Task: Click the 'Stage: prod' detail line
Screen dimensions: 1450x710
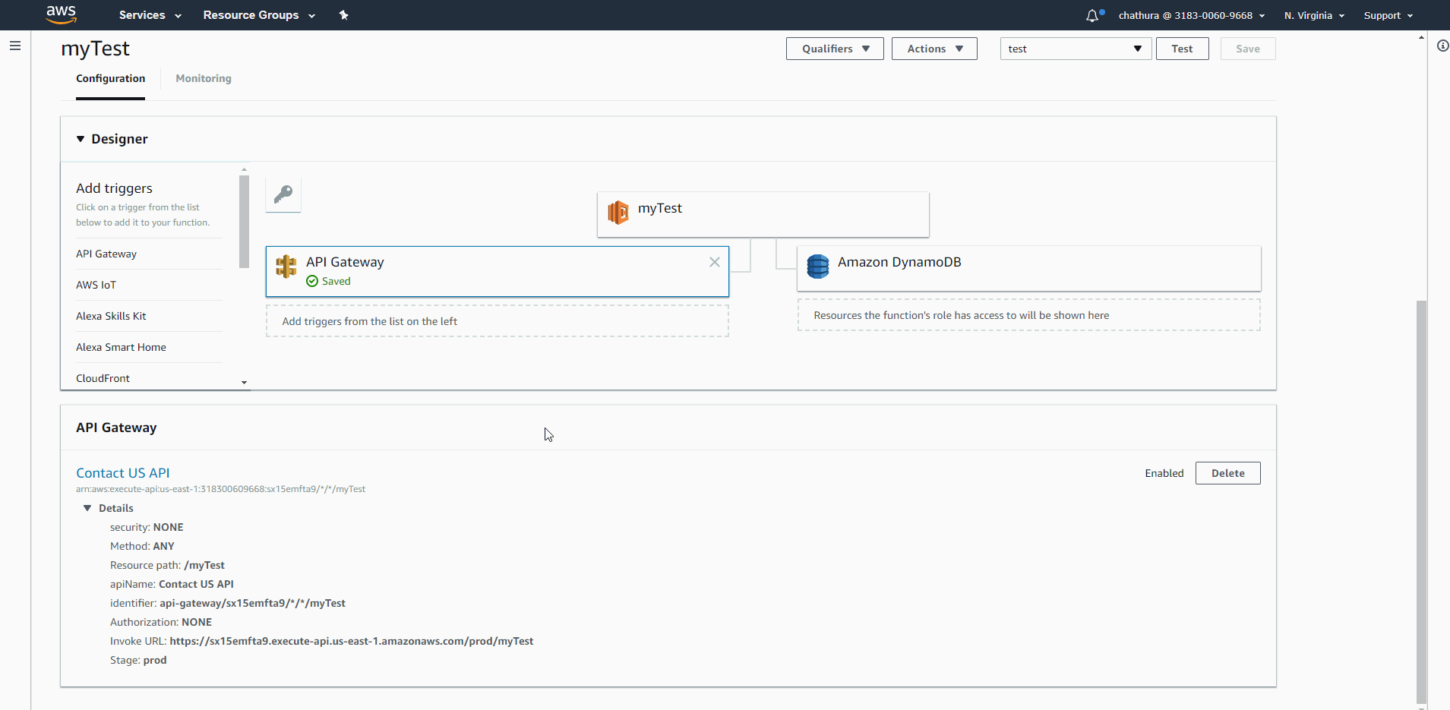Action: pos(138,660)
